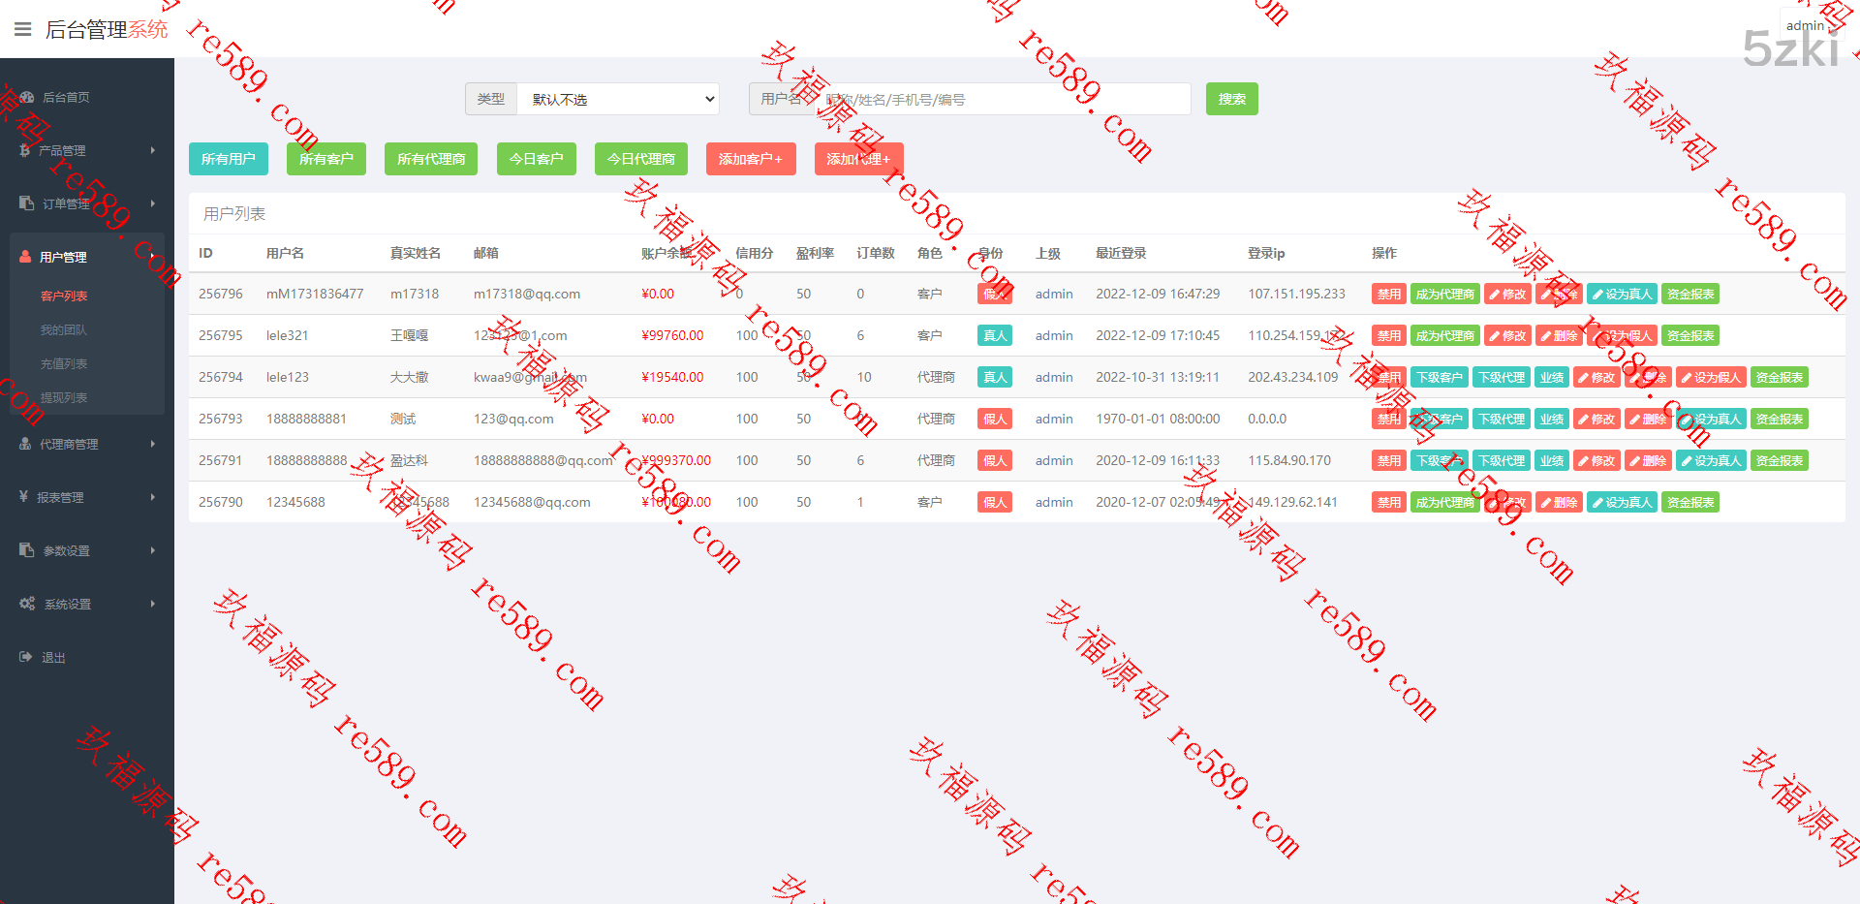Click 禁用 for user 12345688
1860x904 pixels.
[x=1389, y=502]
